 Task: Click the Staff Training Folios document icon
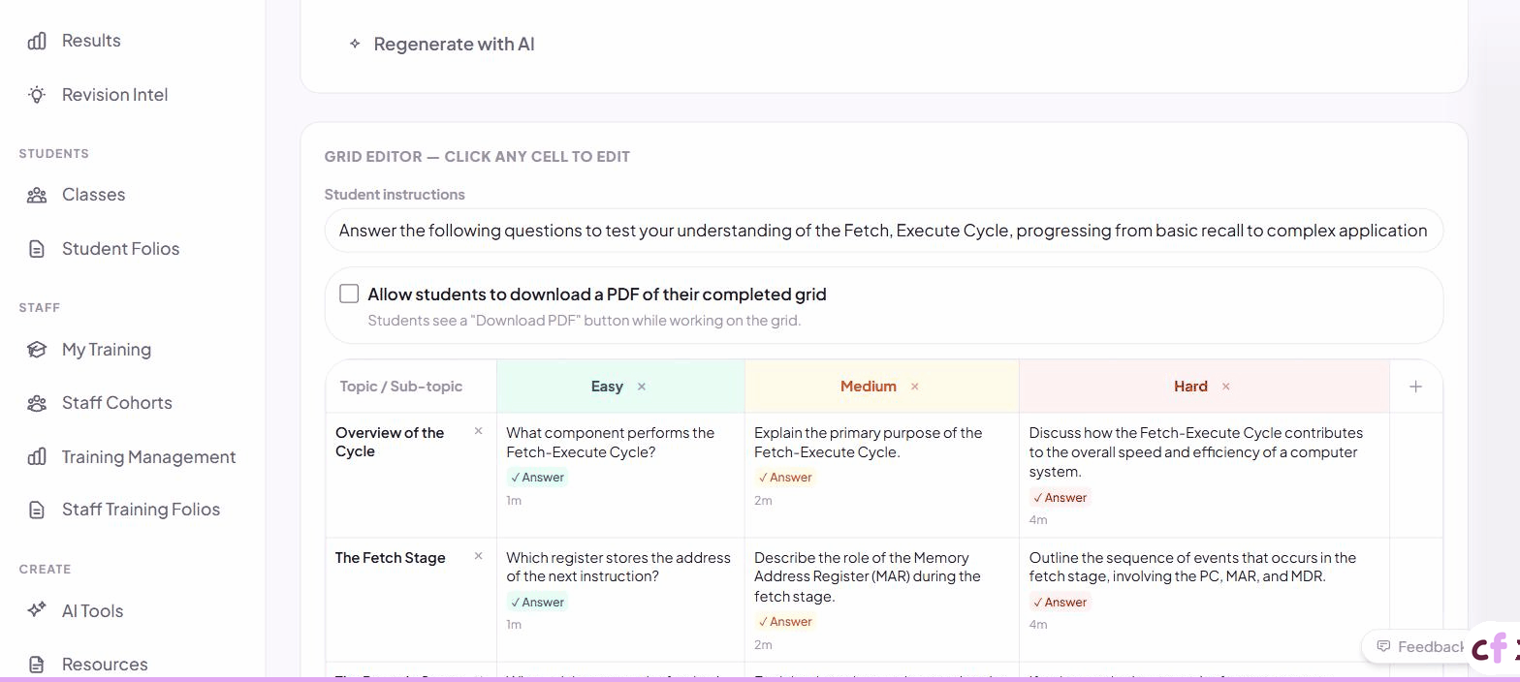click(x=37, y=510)
